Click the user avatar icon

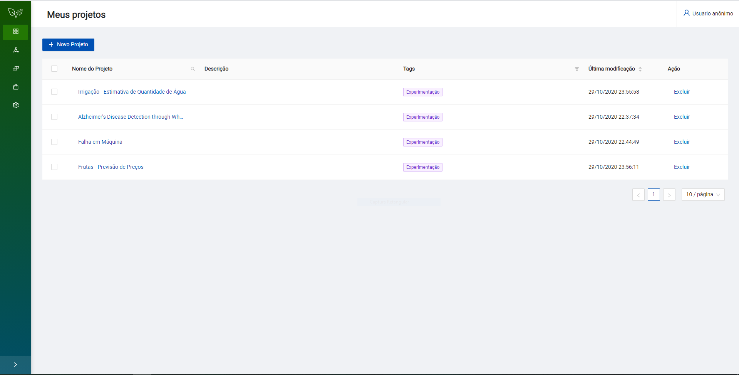[686, 13]
